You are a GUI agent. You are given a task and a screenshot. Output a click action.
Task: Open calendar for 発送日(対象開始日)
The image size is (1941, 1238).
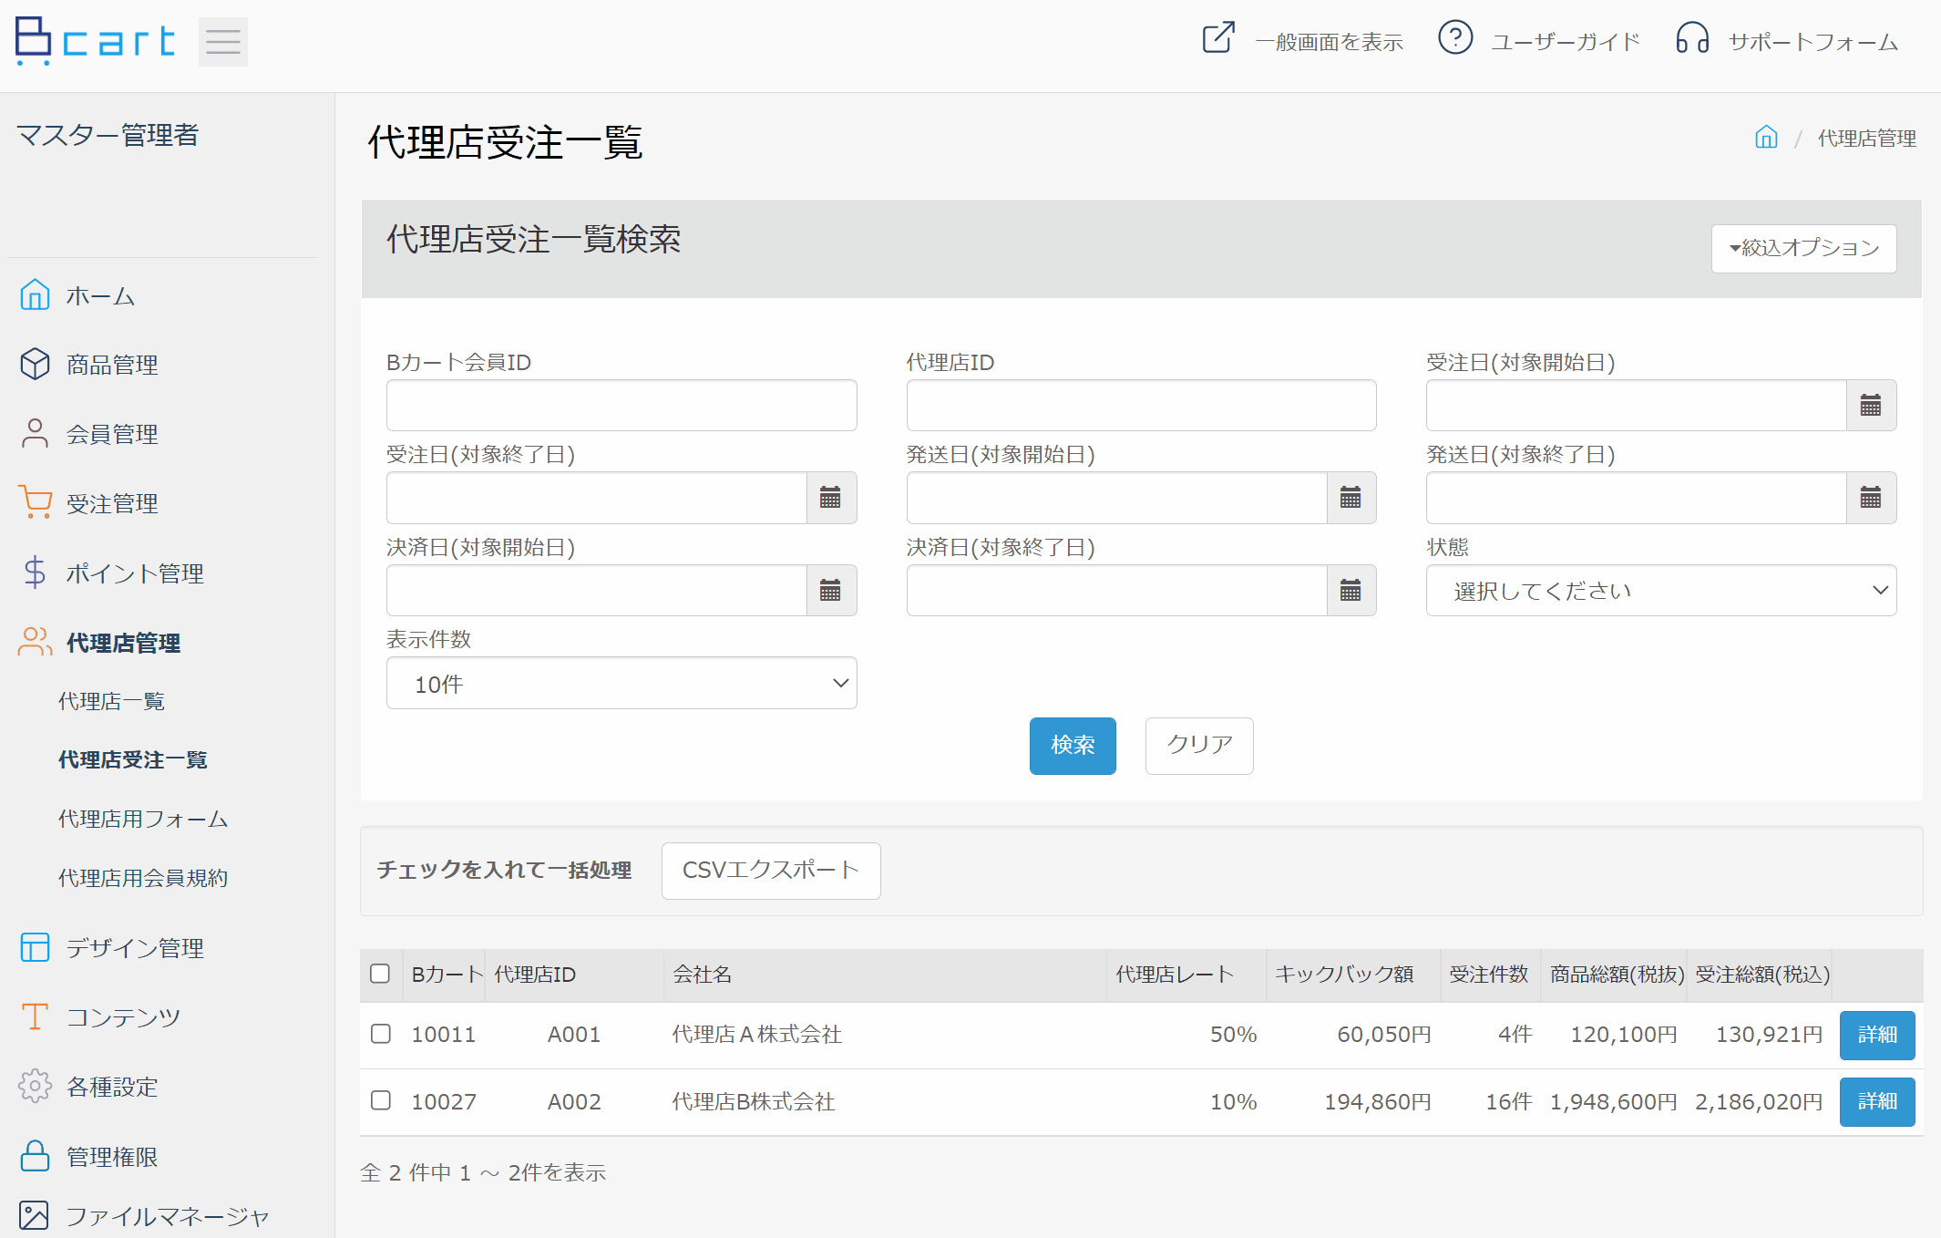[x=1350, y=498]
